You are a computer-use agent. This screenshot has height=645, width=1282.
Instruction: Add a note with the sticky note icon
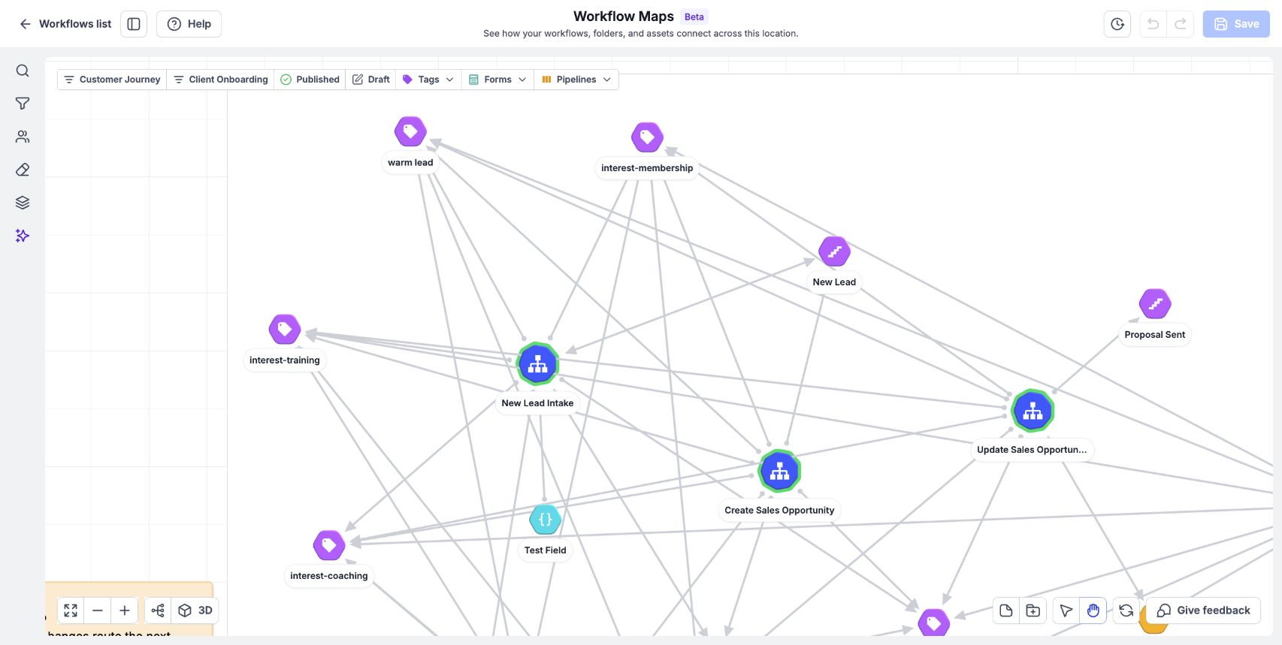click(x=1006, y=610)
